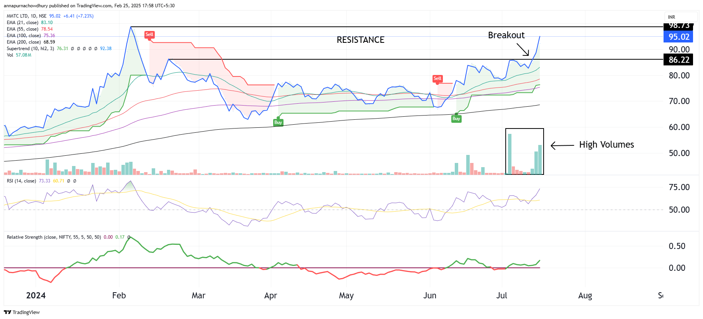Click the June Buy signal marker
Image resolution: width=703 pixels, height=319 pixels.
point(456,119)
